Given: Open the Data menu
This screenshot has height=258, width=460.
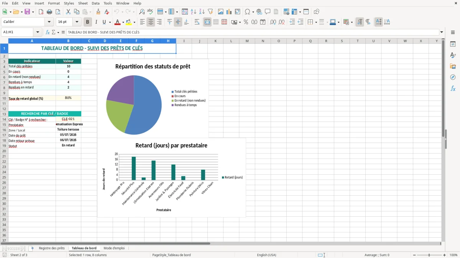Looking at the screenshot, I should [x=95, y=3].
